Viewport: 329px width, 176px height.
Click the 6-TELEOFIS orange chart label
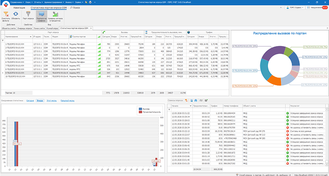(x=245, y=86)
